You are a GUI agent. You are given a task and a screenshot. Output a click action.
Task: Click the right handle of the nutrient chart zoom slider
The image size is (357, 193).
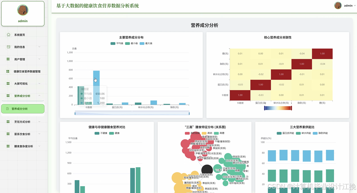pos(189,113)
